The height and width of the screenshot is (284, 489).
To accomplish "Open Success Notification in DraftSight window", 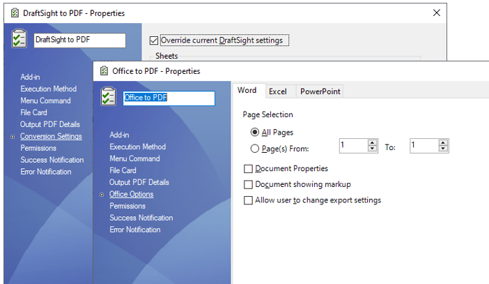I will click(52, 160).
